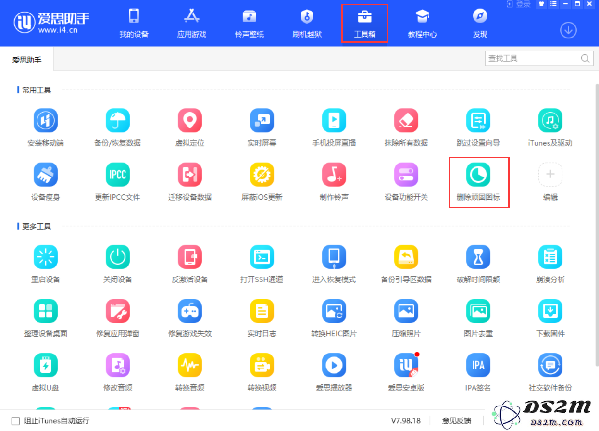Screen dimensions: 599x431
Task: Open 破解时间限额 hourglass tool
Action: pyautogui.click(x=478, y=264)
